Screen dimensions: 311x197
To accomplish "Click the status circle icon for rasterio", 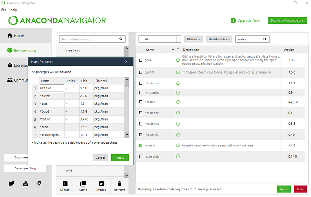I will tap(178, 146).
